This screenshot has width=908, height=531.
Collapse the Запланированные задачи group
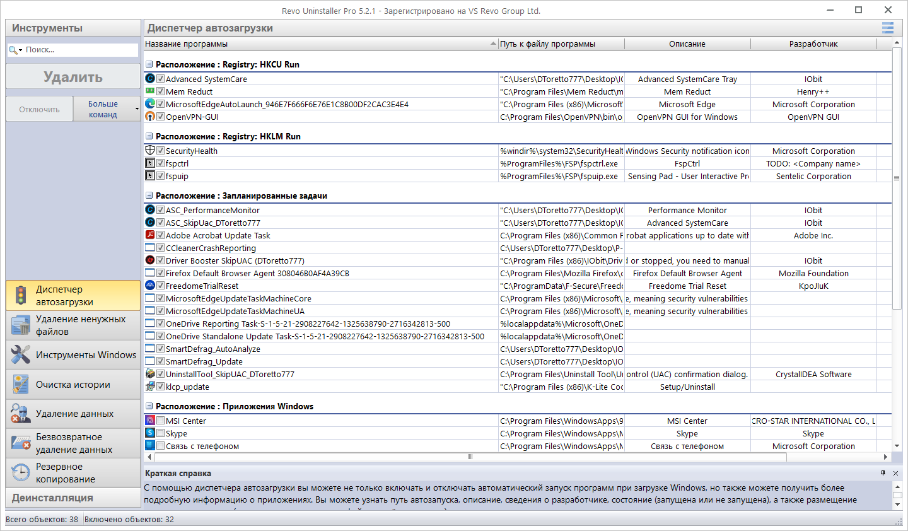149,195
